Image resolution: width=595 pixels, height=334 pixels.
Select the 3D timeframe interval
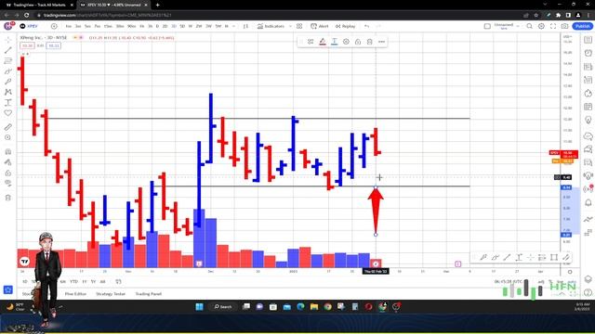174,26
